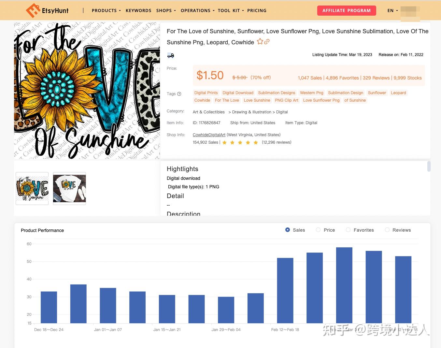Click the Cowhide tag
441x348 pixels.
tap(202, 100)
